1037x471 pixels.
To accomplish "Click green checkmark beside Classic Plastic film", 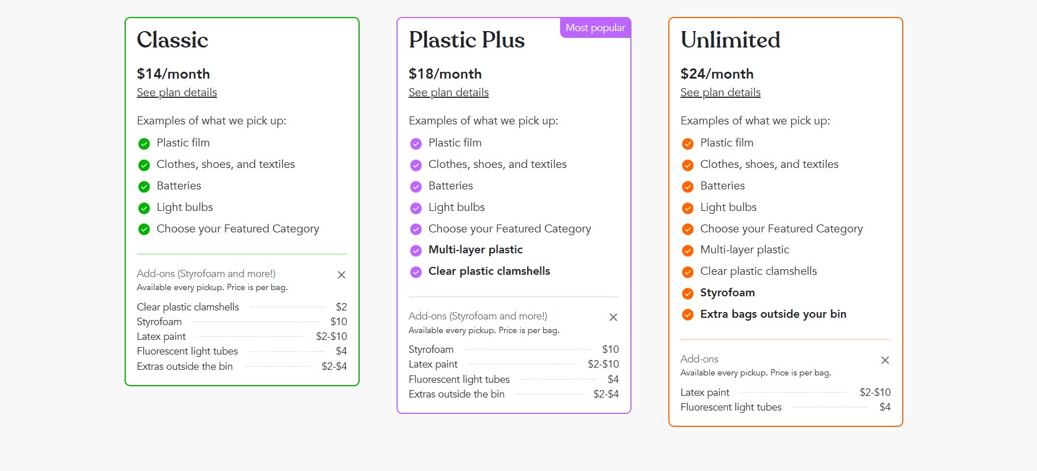I will tap(144, 144).
